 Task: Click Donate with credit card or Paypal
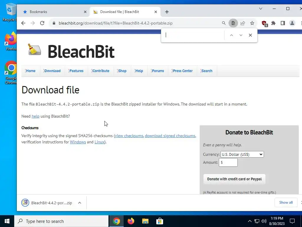point(234,179)
